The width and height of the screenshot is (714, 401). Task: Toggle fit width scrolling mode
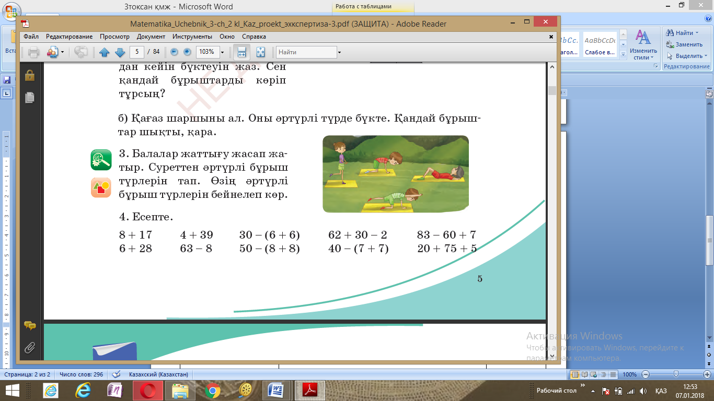[x=241, y=52]
